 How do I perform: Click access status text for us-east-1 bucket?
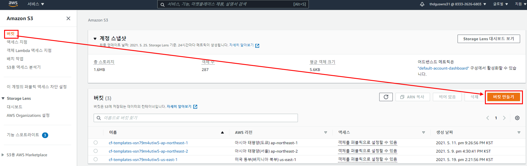[x=367, y=160]
